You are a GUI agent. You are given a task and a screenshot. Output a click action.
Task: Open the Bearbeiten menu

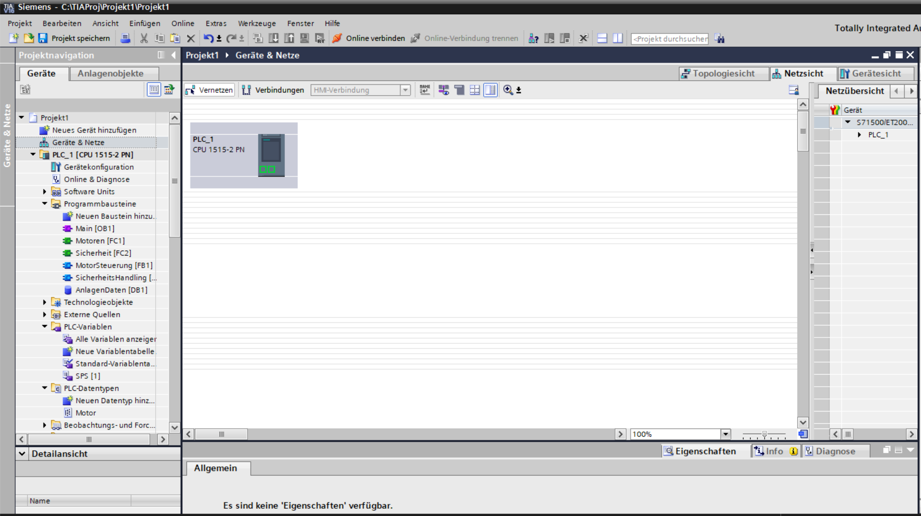pyautogui.click(x=62, y=23)
